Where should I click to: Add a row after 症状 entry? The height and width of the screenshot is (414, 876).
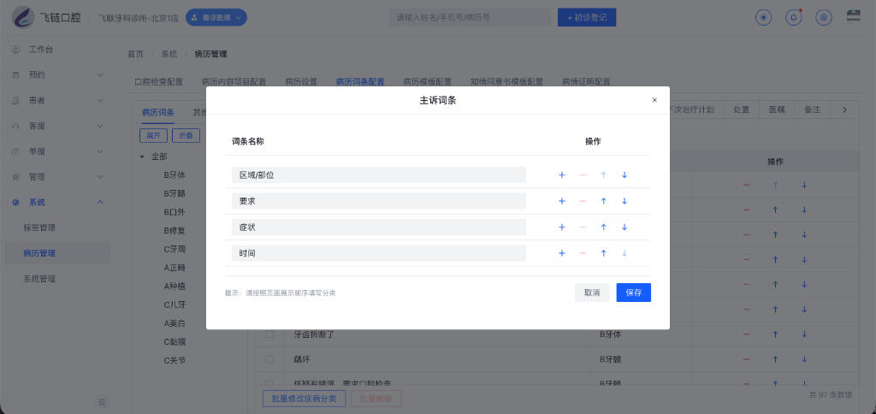click(561, 228)
